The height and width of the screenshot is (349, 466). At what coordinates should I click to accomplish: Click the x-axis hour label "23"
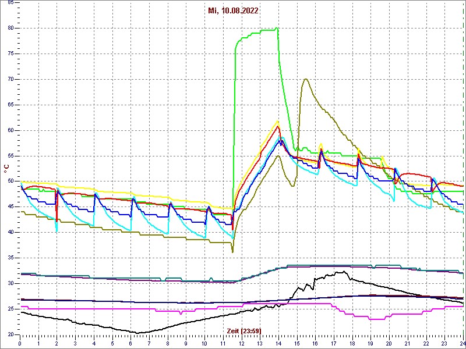pos(444,343)
